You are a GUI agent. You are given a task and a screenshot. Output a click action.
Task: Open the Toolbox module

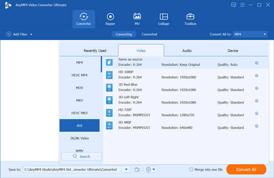point(190,19)
